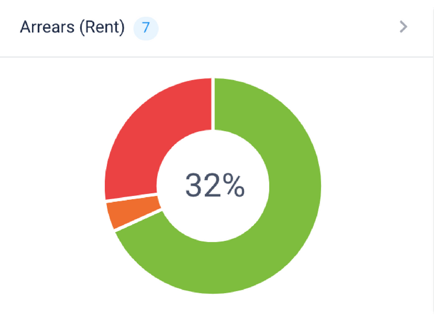The height and width of the screenshot is (321, 434).
Task: Select the Arrears (Rent) card header
Action: pos(217,27)
